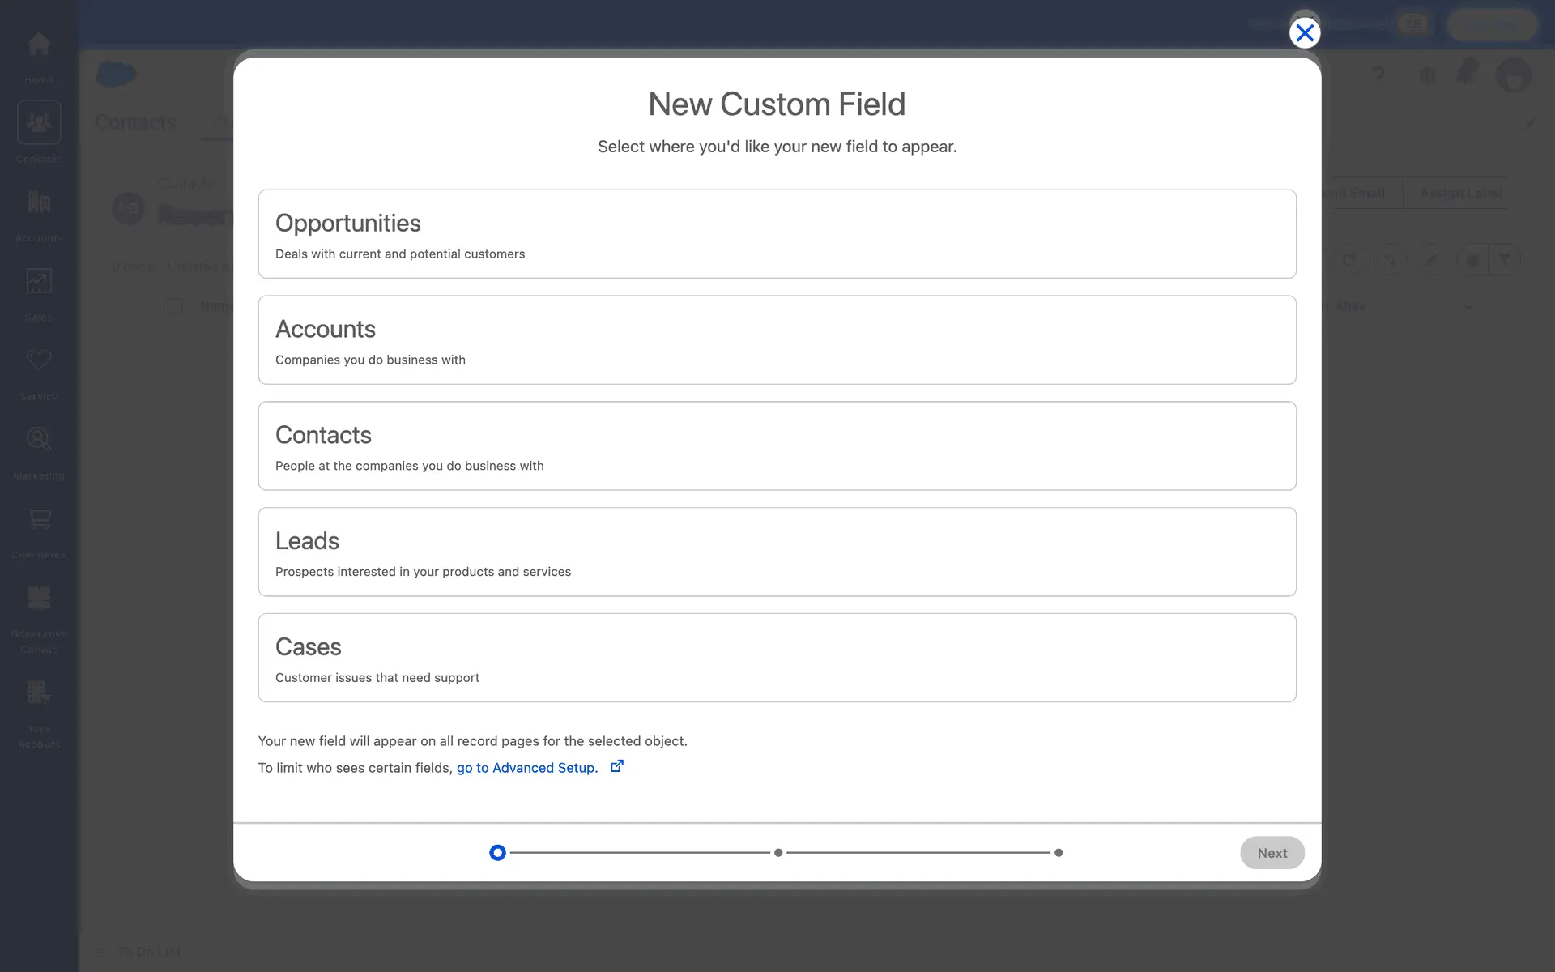The height and width of the screenshot is (972, 1555).
Task: Click the first step progress indicator
Action: pyautogui.click(x=497, y=853)
